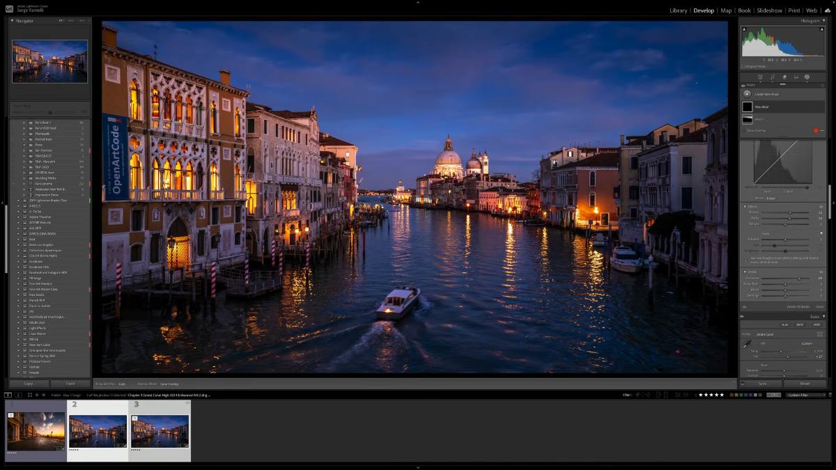Open the Overlay Mode Color Overlay dropdown
This screenshot has height=470, width=836.
[x=169, y=384]
